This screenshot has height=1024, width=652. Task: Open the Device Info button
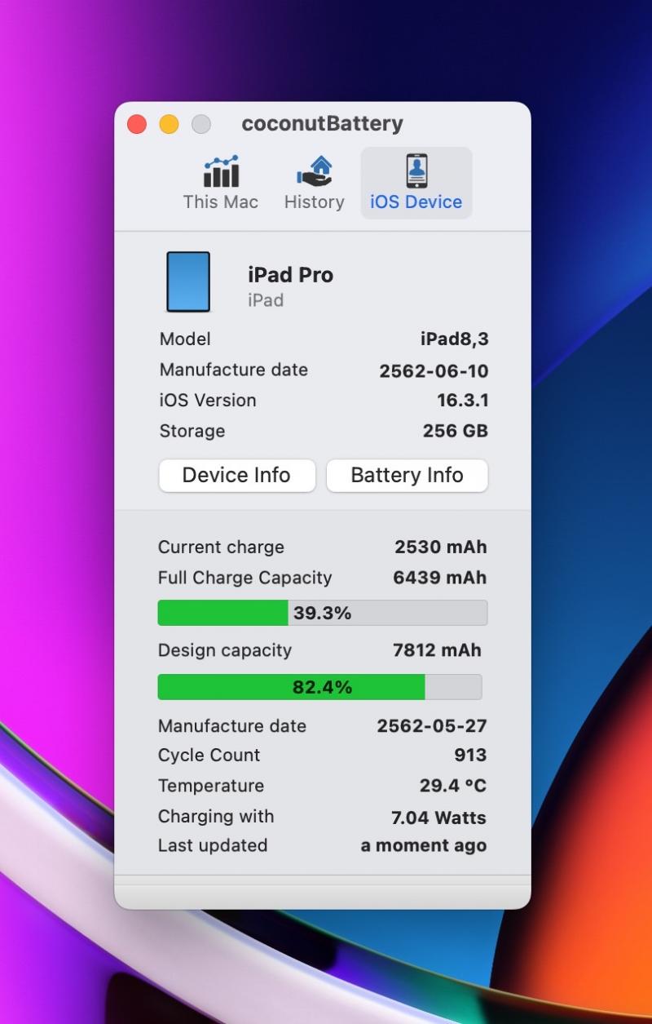[x=237, y=476]
